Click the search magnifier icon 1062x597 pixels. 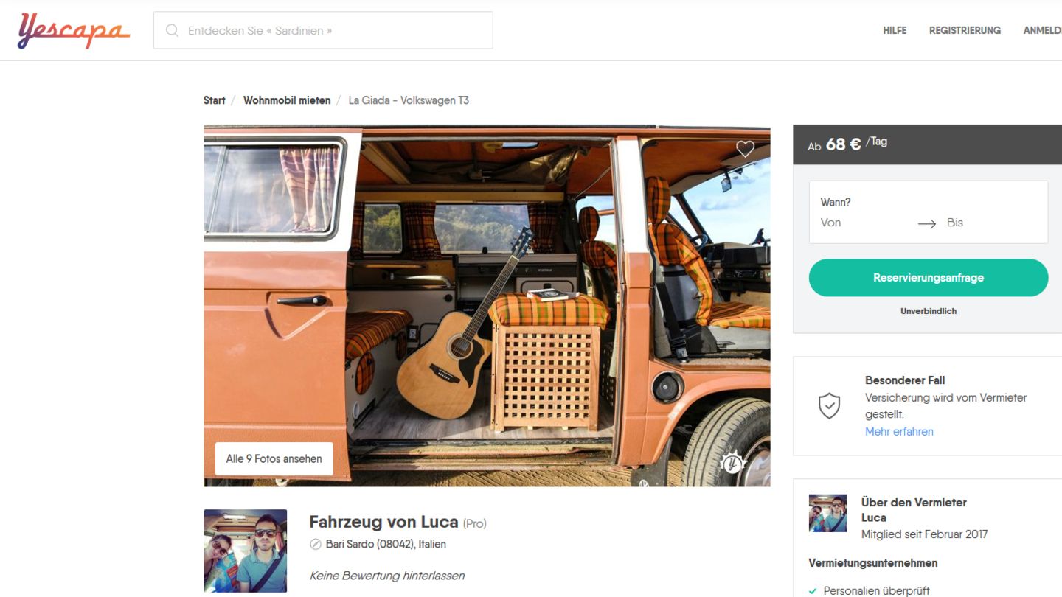tap(173, 31)
